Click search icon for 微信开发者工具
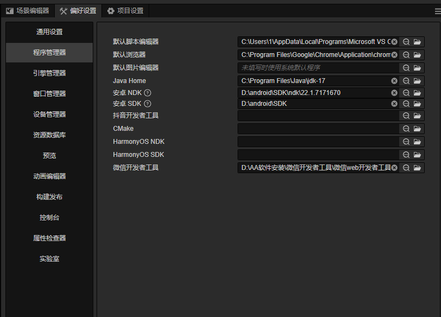 (x=406, y=168)
